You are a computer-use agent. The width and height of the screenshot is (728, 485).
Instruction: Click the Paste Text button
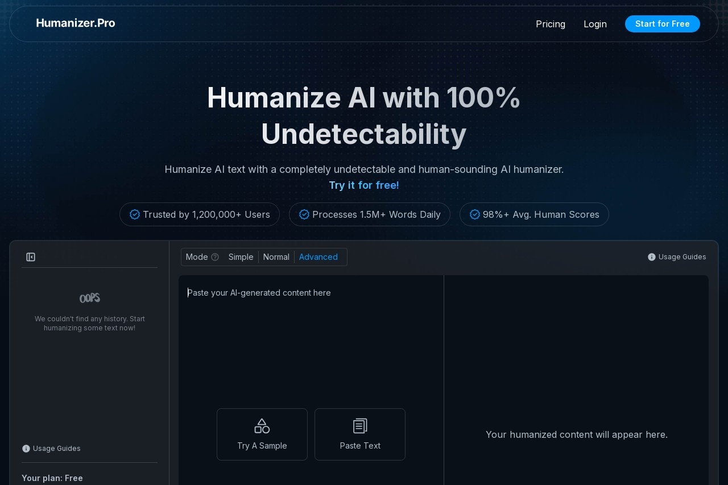coord(360,434)
